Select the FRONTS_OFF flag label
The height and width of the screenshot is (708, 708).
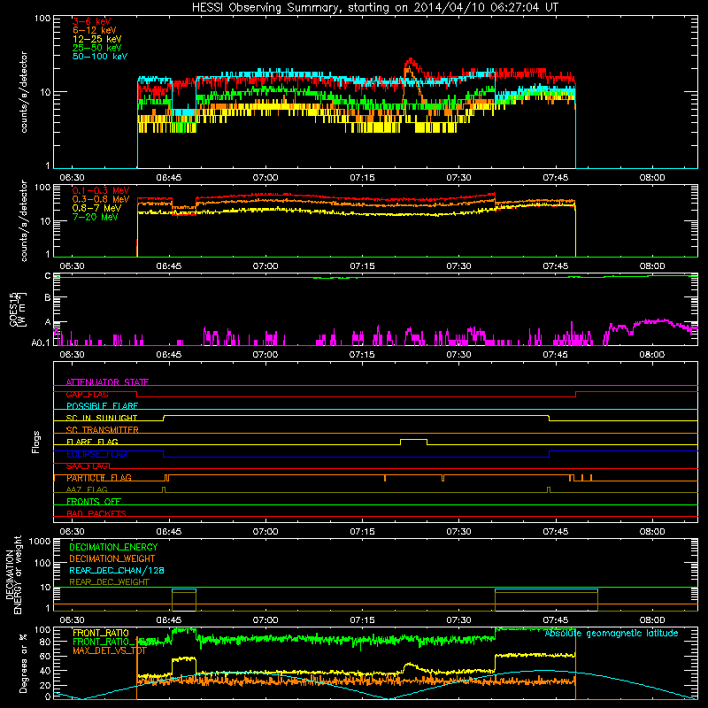coord(94,502)
